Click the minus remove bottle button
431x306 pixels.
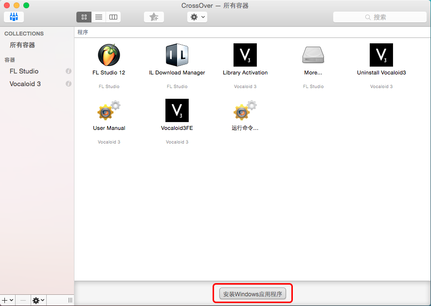click(x=23, y=300)
